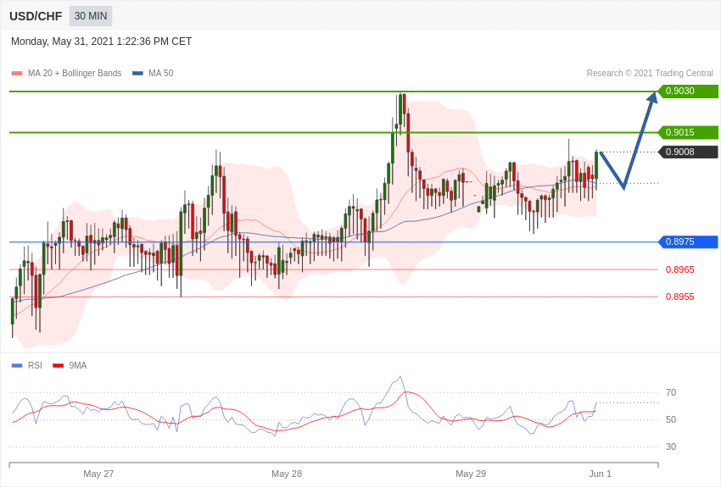The height and width of the screenshot is (488, 721).
Task: Click the red 9MA legend swatch
Action: [x=58, y=366]
